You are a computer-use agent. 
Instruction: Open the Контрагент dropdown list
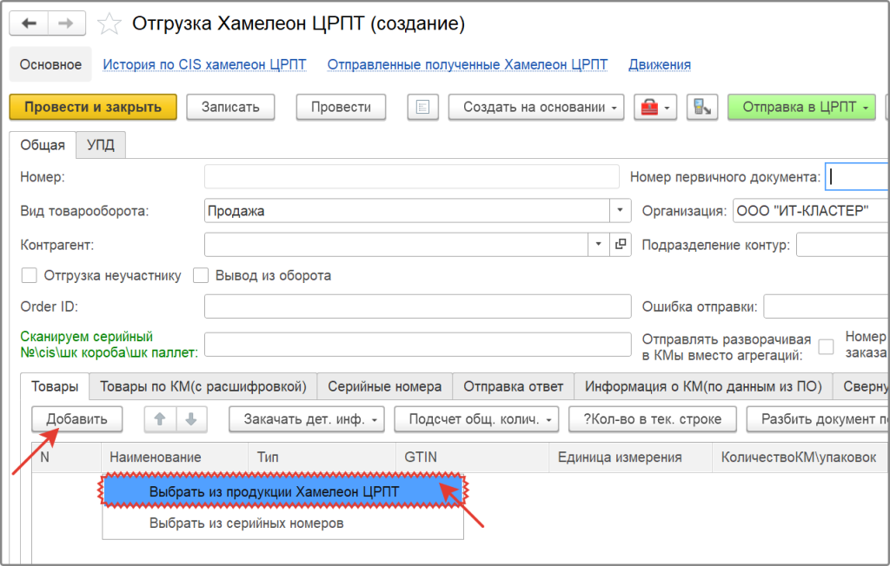tap(598, 245)
